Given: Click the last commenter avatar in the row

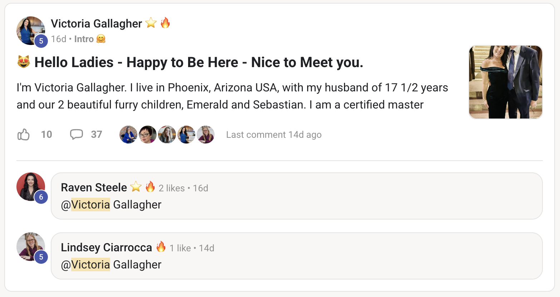Looking at the screenshot, I should tap(206, 135).
